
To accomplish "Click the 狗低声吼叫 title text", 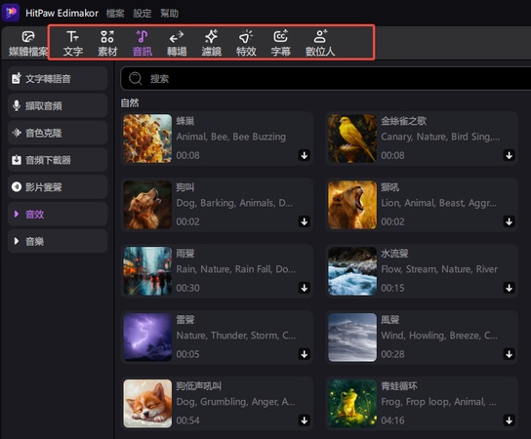I will [x=199, y=386].
